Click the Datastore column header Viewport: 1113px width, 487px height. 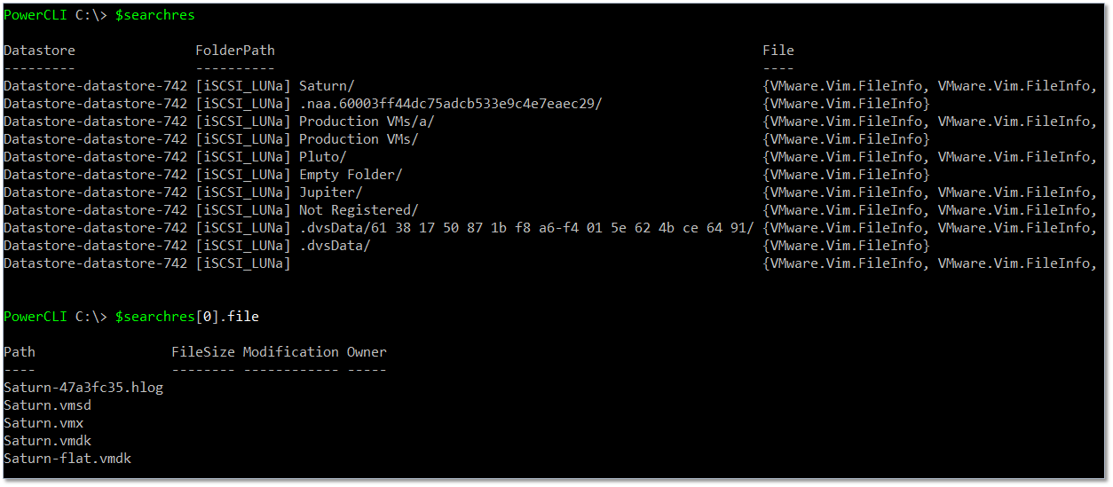[x=39, y=51]
